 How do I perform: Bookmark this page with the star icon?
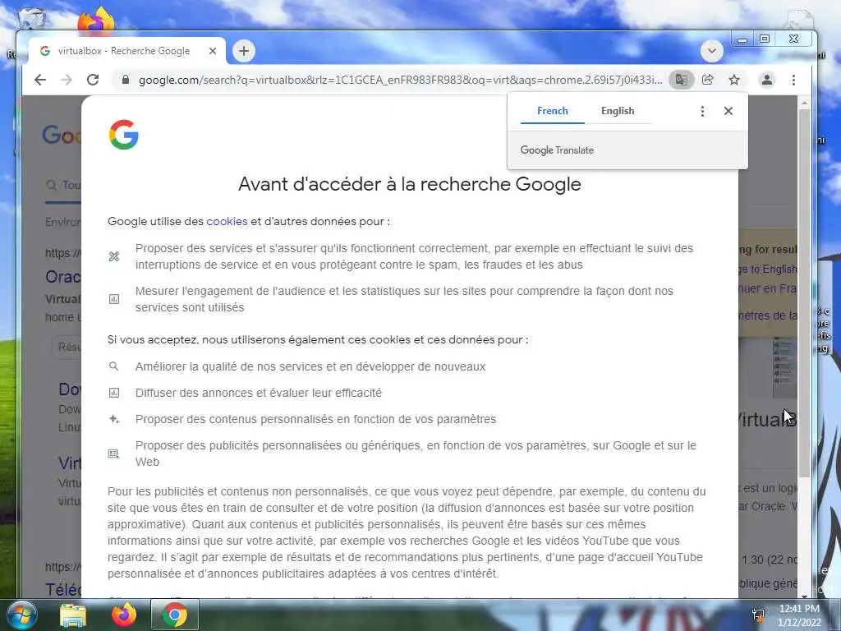coord(734,80)
